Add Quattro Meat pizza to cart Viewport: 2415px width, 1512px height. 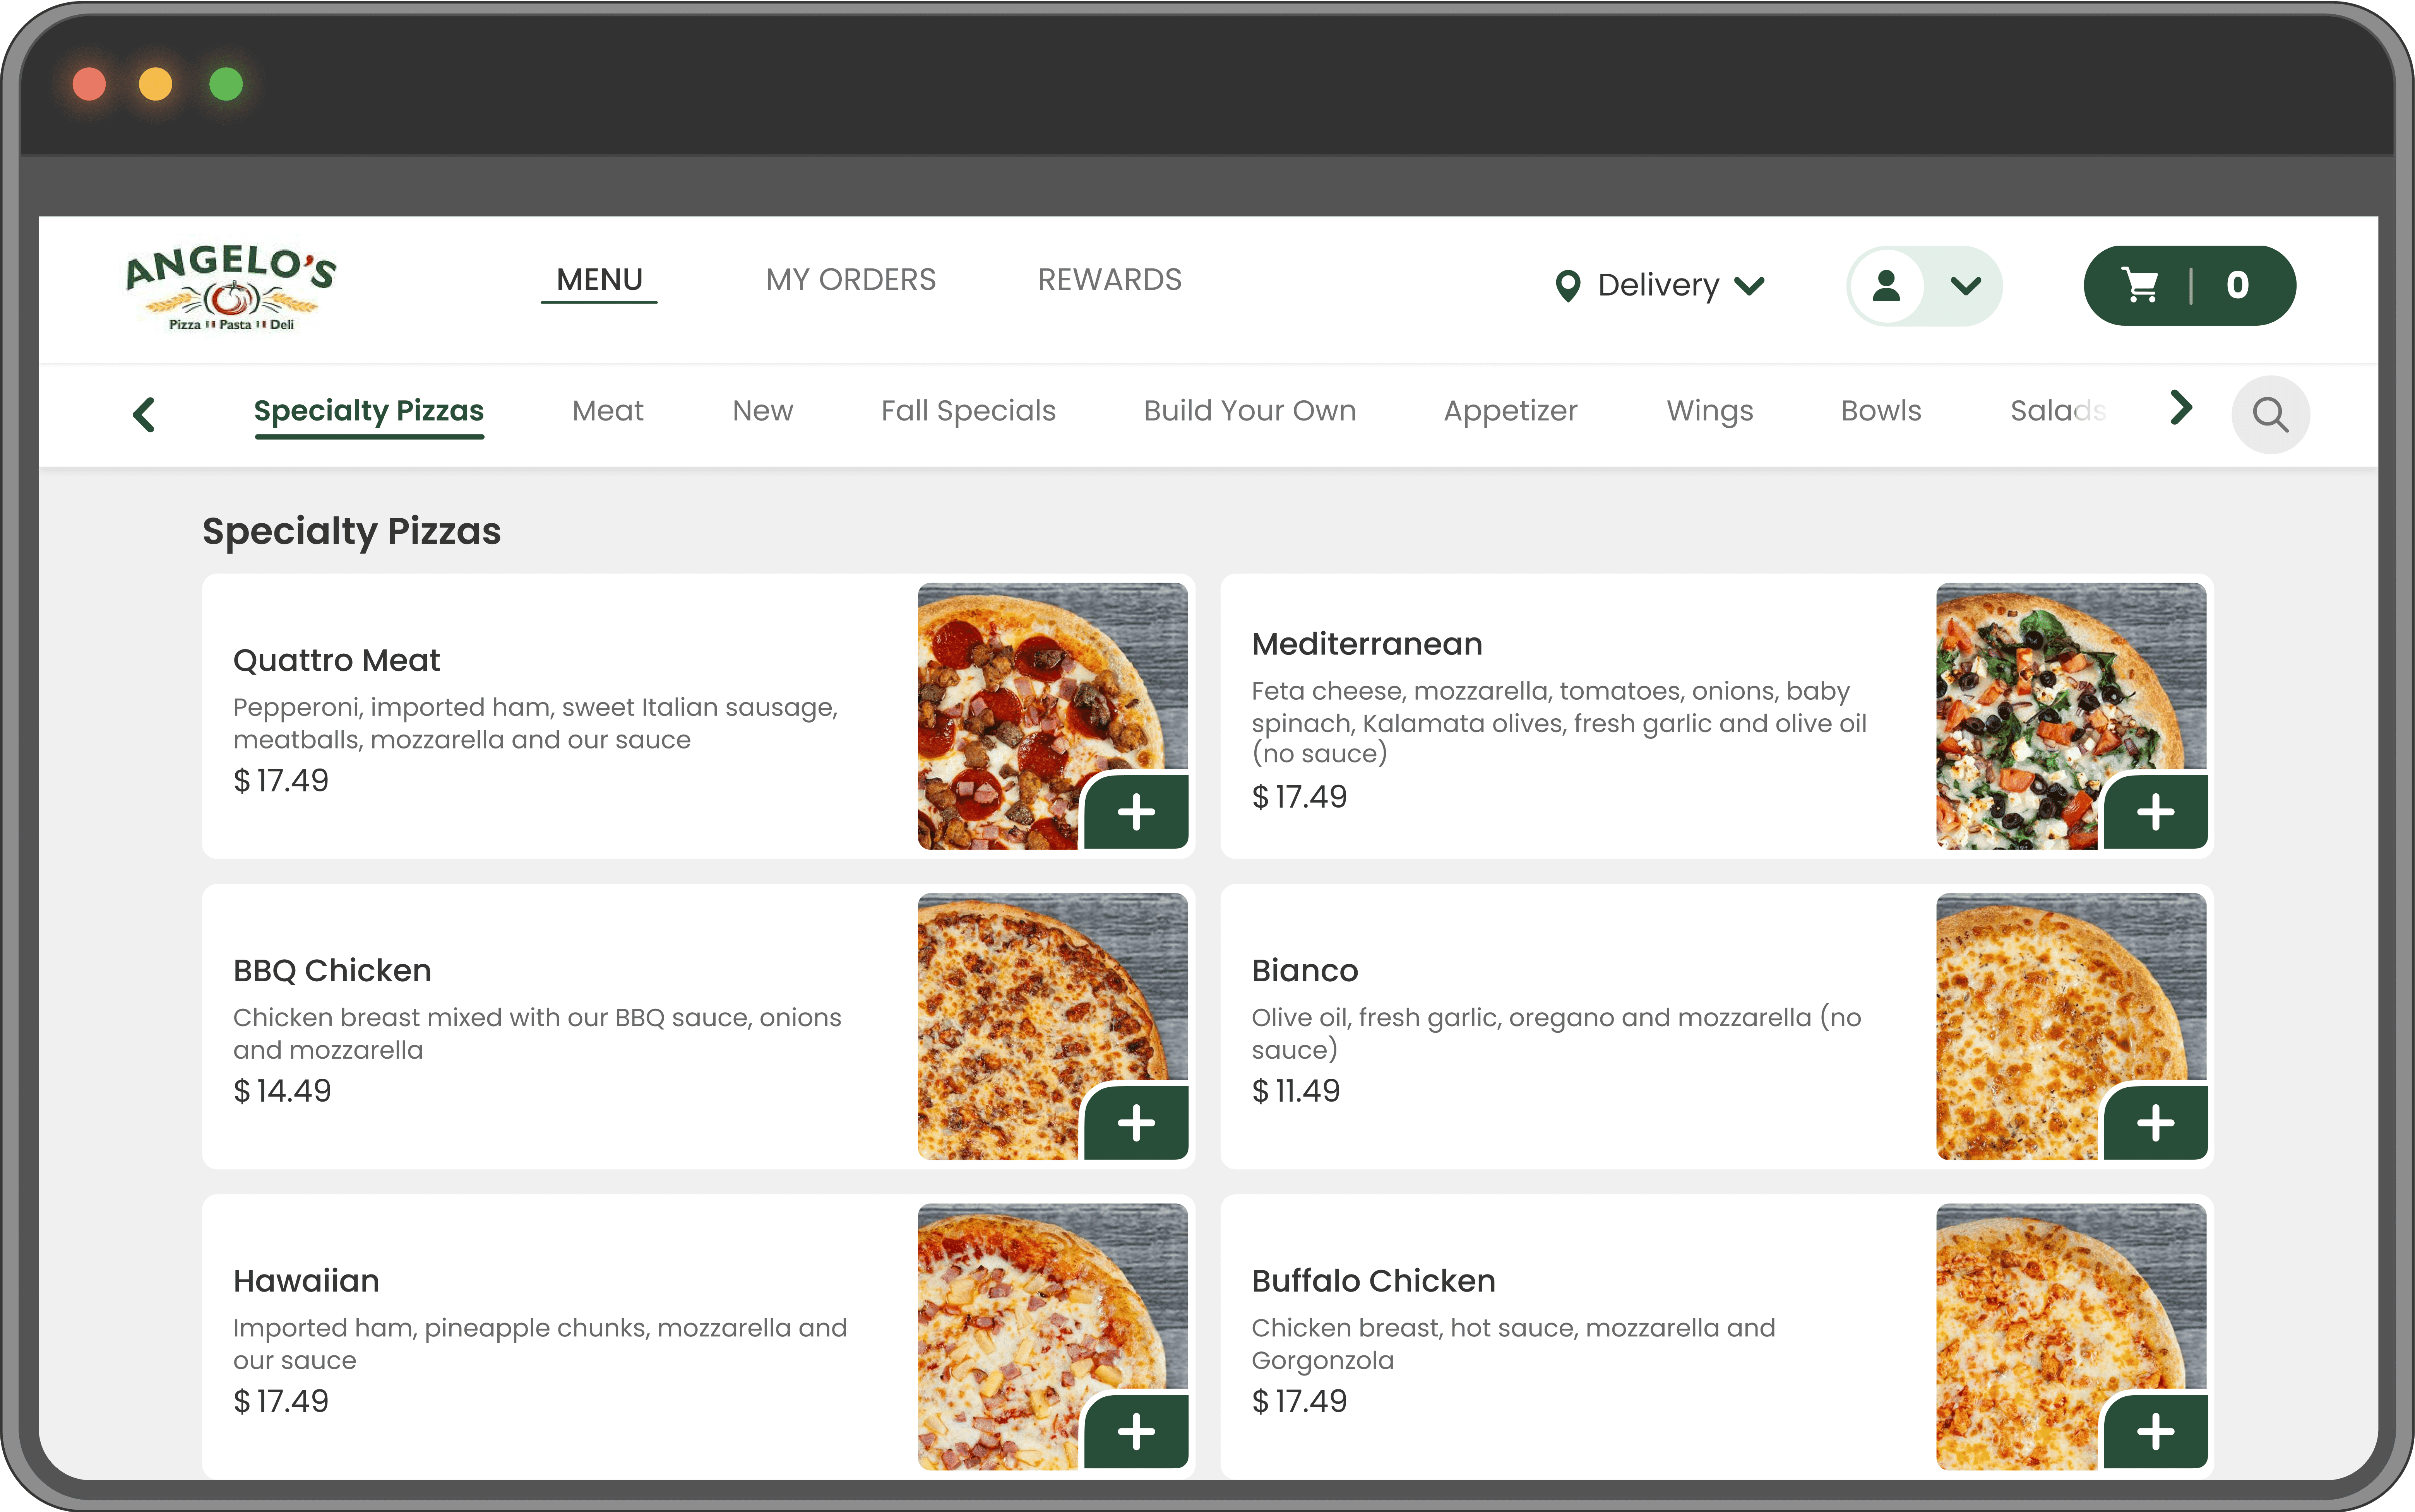click(x=1136, y=811)
